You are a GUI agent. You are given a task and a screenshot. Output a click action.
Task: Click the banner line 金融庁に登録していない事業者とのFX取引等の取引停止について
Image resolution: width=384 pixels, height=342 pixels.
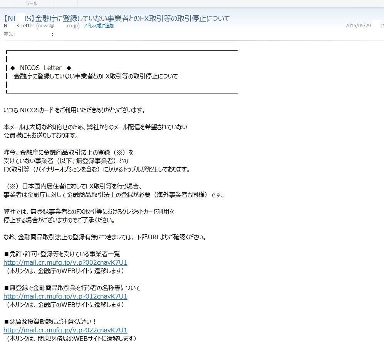coord(96,76)
